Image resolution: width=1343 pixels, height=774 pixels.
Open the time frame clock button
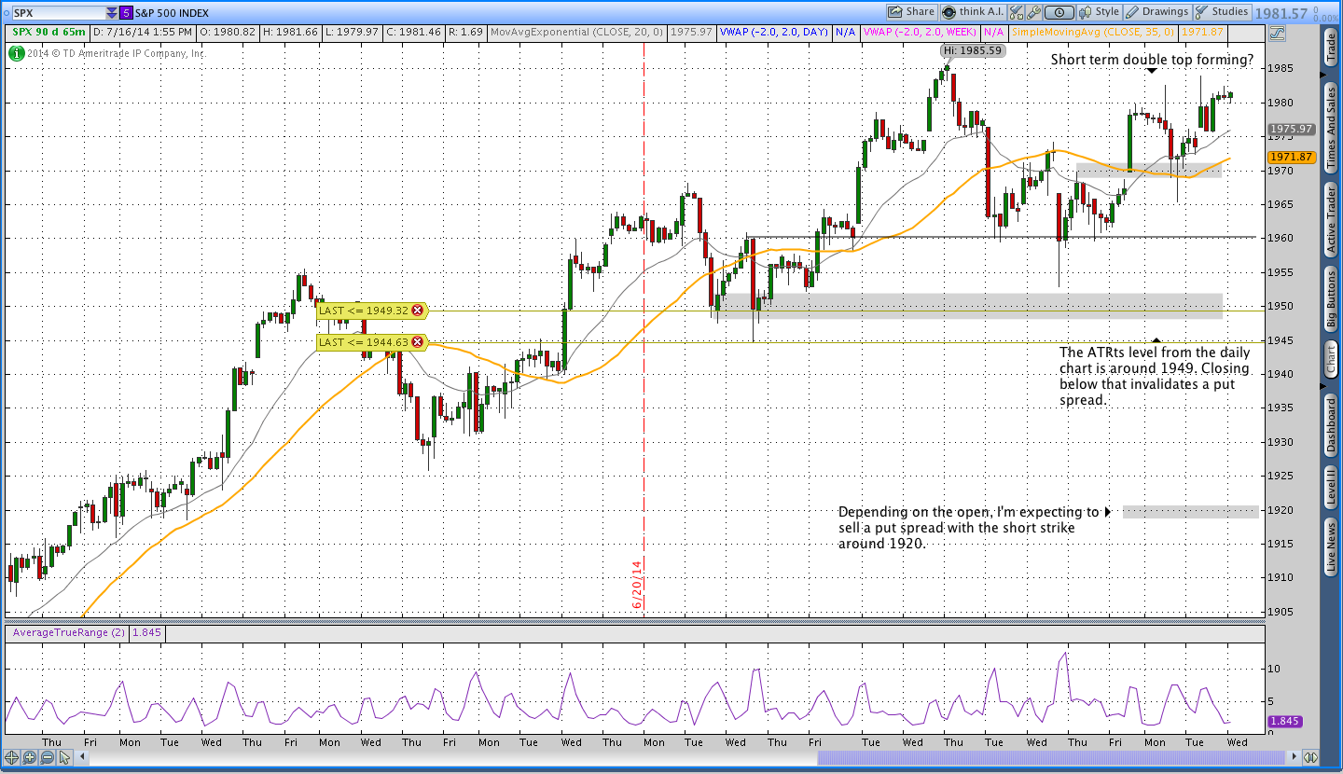pos(1059,12)
